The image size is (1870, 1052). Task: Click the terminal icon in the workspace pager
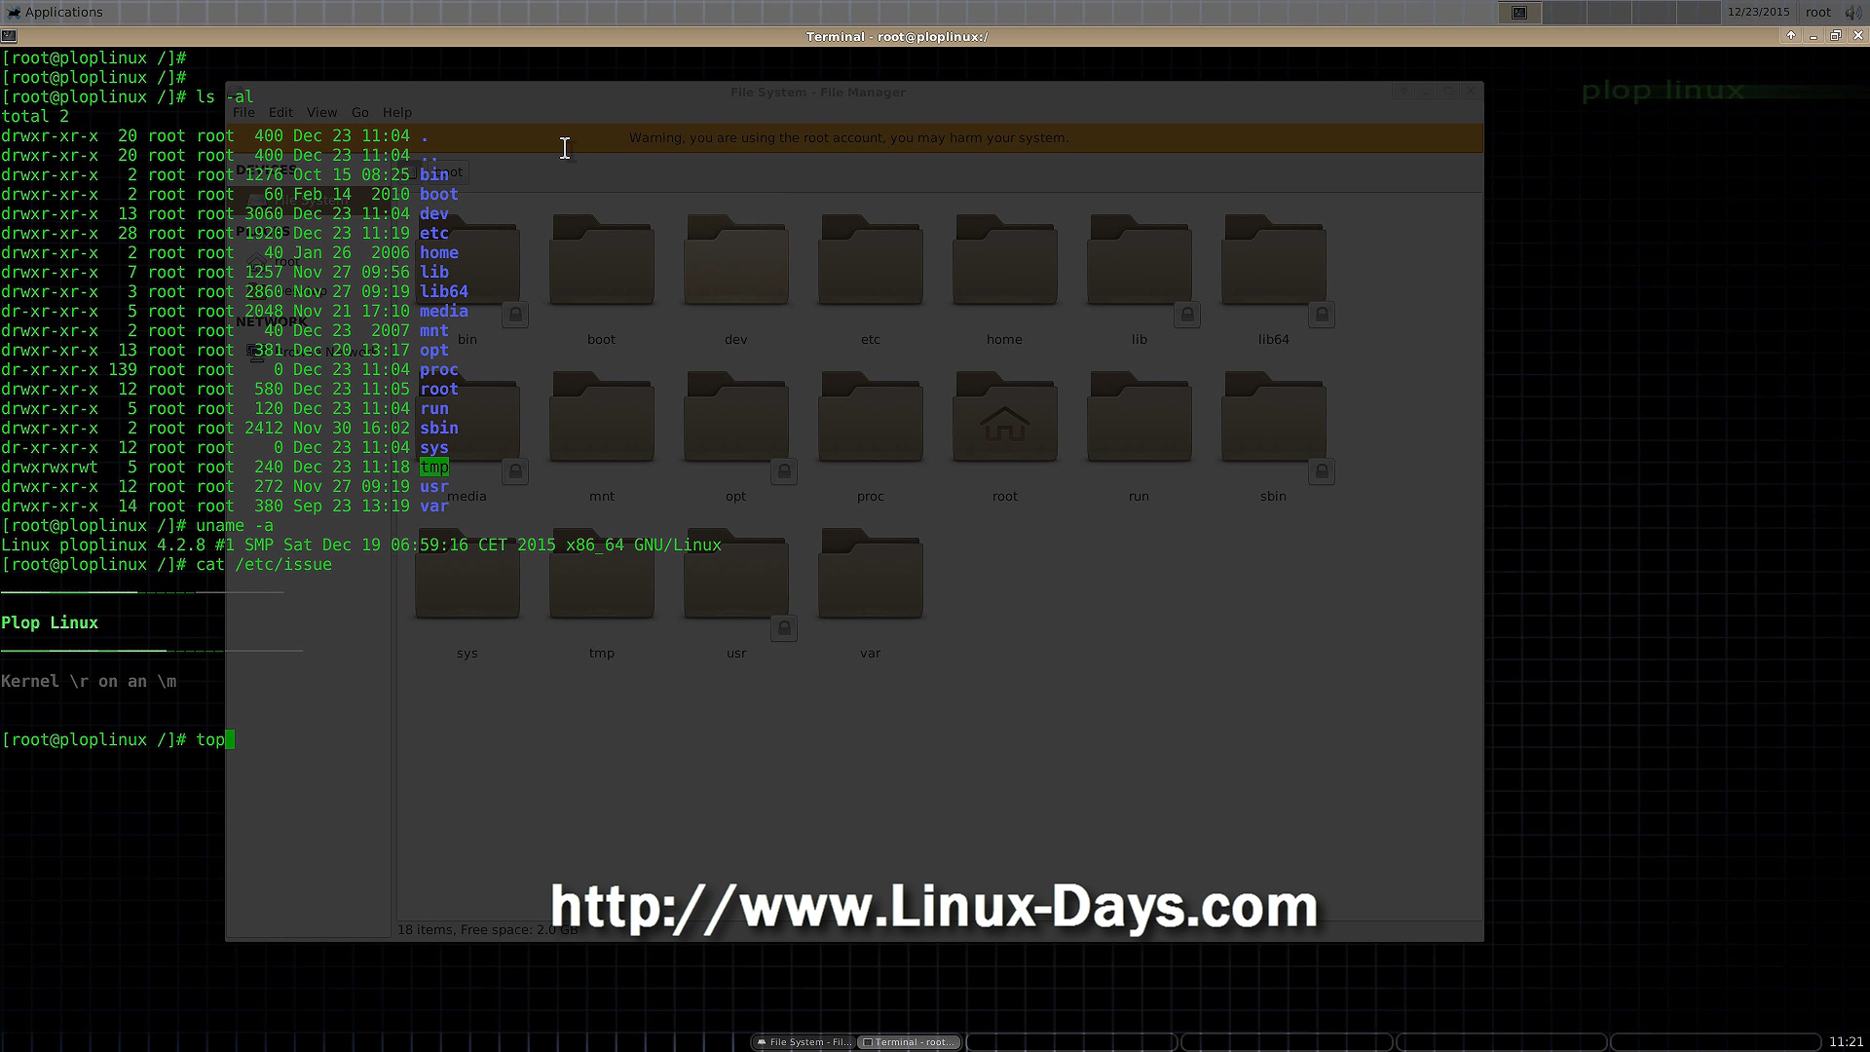pyautogui.click(x=1519, y=13)
